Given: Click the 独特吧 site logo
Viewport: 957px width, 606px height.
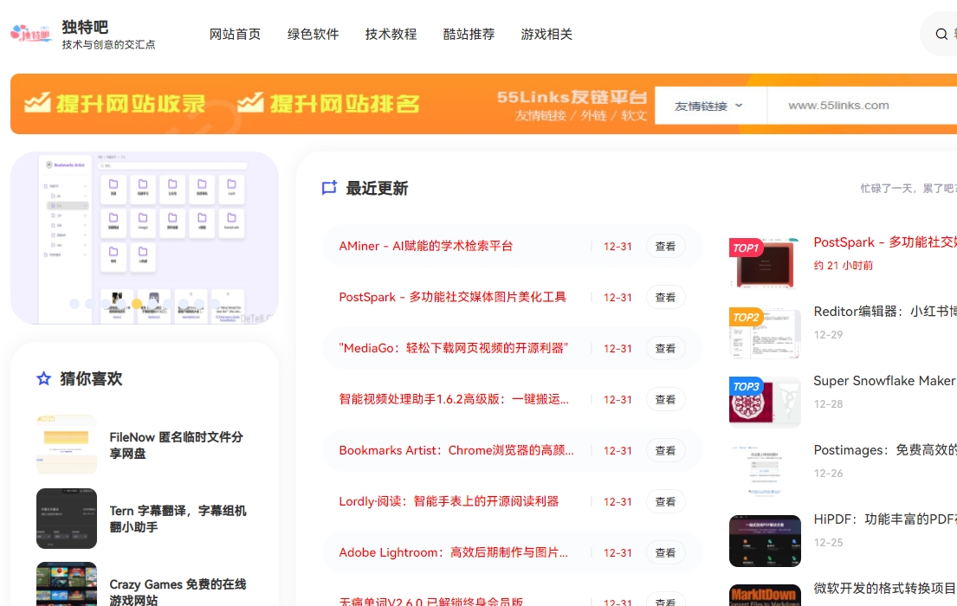Looking at the screenshot, I should tap(31, 35).
